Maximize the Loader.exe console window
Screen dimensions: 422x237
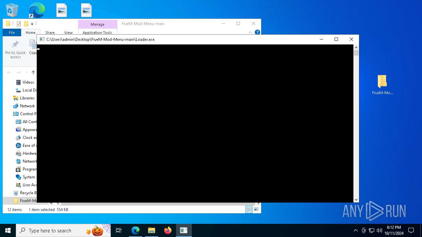(336, 39)
